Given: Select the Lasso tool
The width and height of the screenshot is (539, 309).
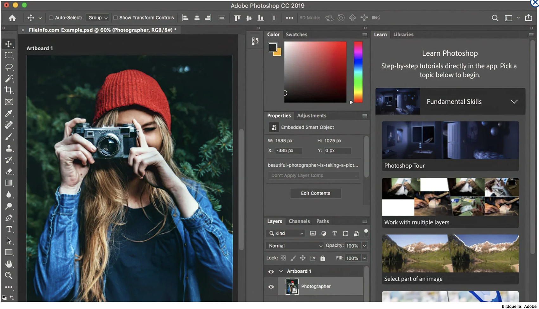Looking at the screenshot, I should [9, 67].
